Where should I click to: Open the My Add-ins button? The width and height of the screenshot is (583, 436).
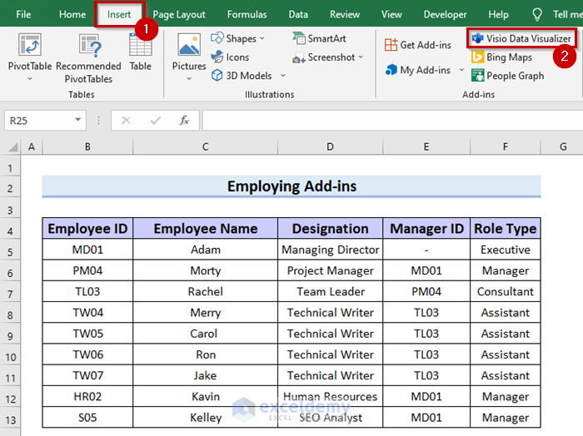418,70
